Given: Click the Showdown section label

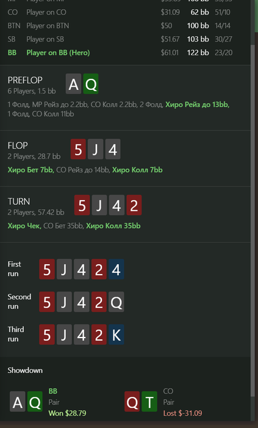Looking at the screenshot, I should (x=25, y=371).
